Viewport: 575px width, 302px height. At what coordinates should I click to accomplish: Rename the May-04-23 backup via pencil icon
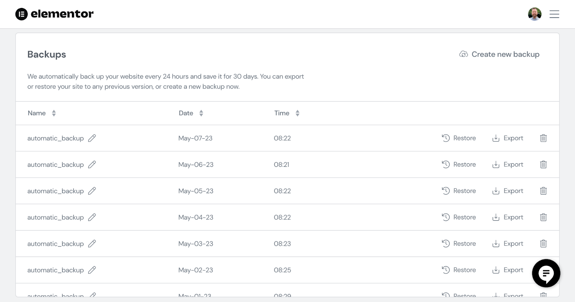coord(92,217)
